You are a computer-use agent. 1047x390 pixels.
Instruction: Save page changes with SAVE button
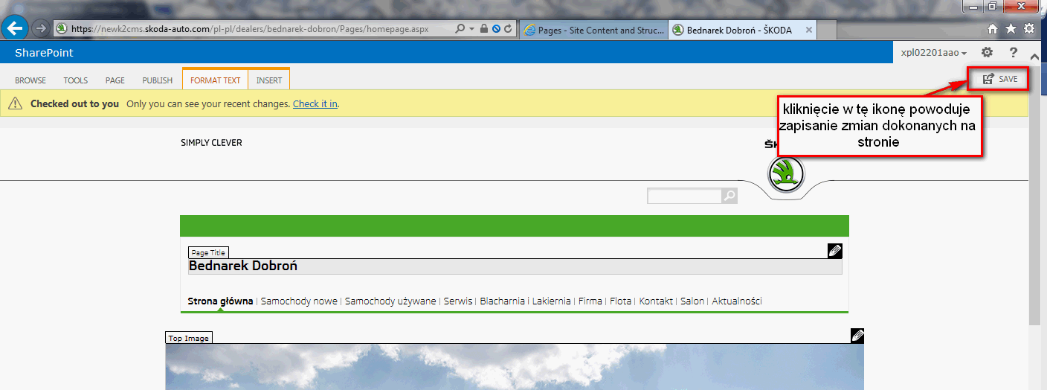click(999, 79)
